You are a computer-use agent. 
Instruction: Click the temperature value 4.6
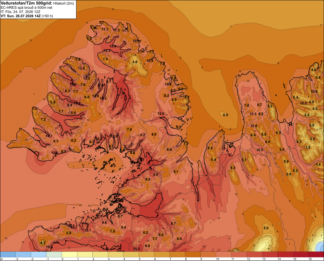coord(314,70)
